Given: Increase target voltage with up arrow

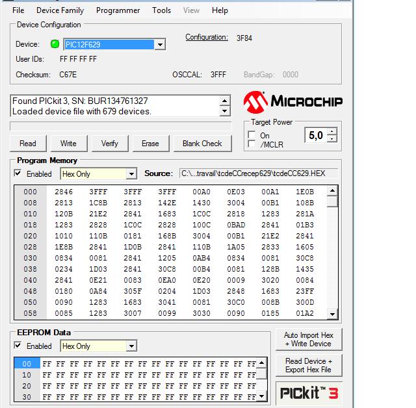Looking at the screenshot, I should tap(332, 131).
